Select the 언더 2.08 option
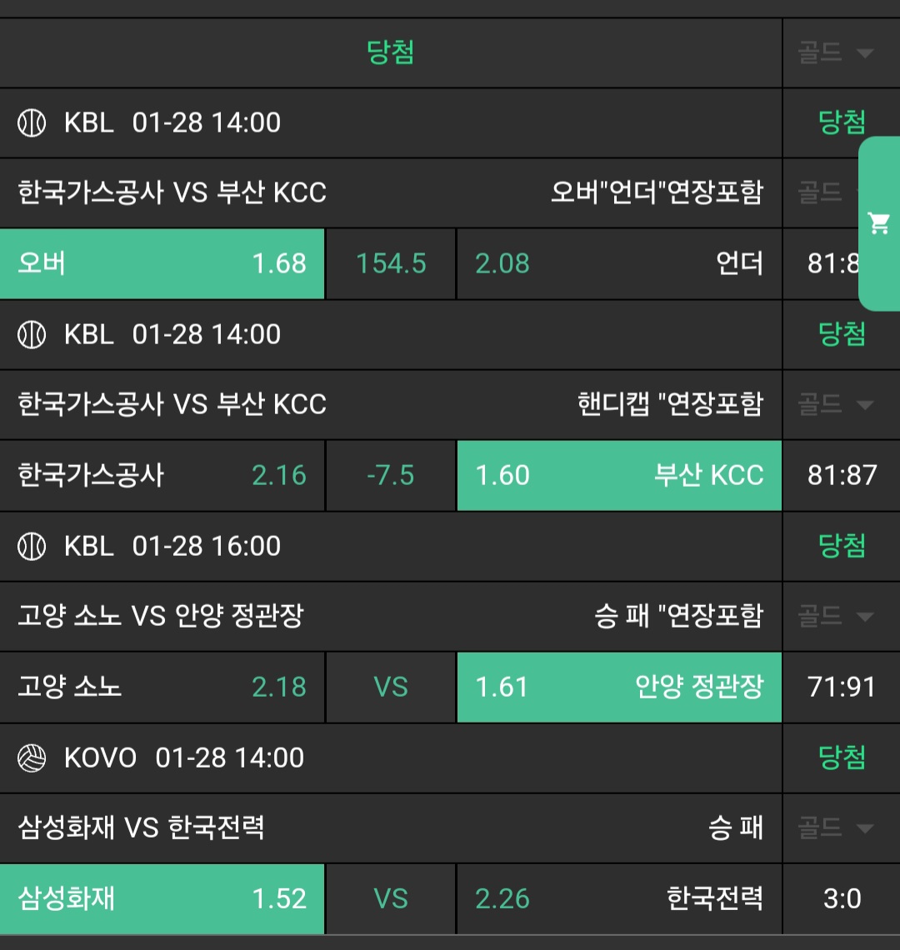 (x=619, y=264)
